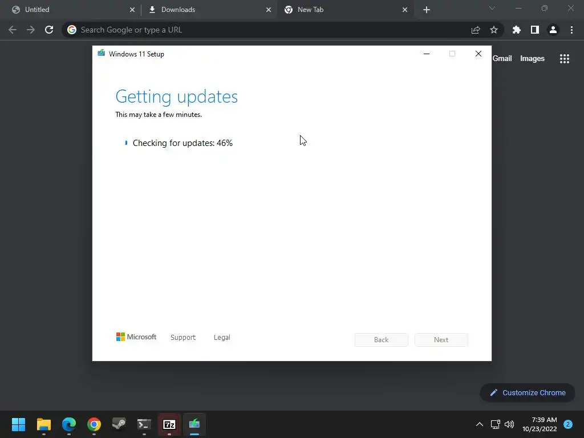Select Windows 11 Setup taskbar icon
Image resolution: width=584 pixels, height=438 pixels.
coord(194,424)
